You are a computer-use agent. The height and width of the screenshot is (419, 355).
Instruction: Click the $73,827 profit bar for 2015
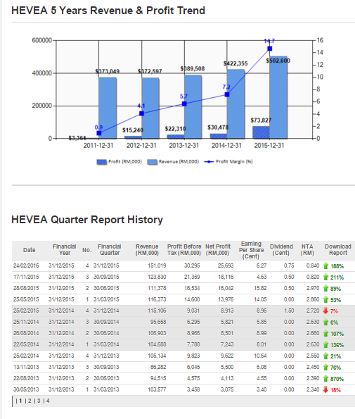(x=261, y=132)
